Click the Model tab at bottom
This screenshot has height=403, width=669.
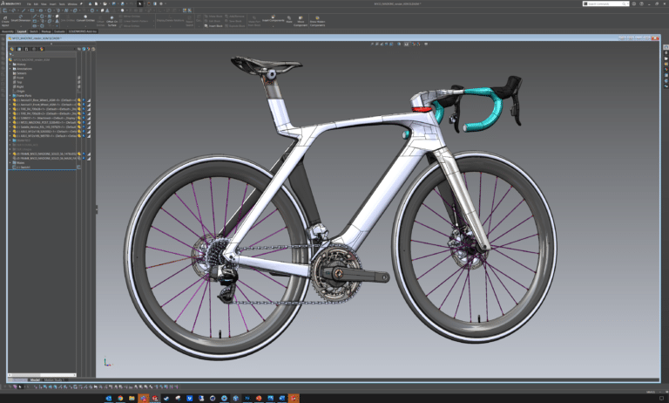[35, 379]
